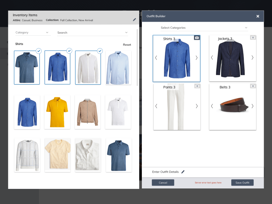This screenshot has height=204, width=272.
Task: Select the yellow polo shirt thumbnail
Action: coord(57,112)
